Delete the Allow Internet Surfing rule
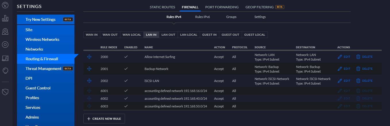The height and width of the screenshot is (126, 390). 364,57
